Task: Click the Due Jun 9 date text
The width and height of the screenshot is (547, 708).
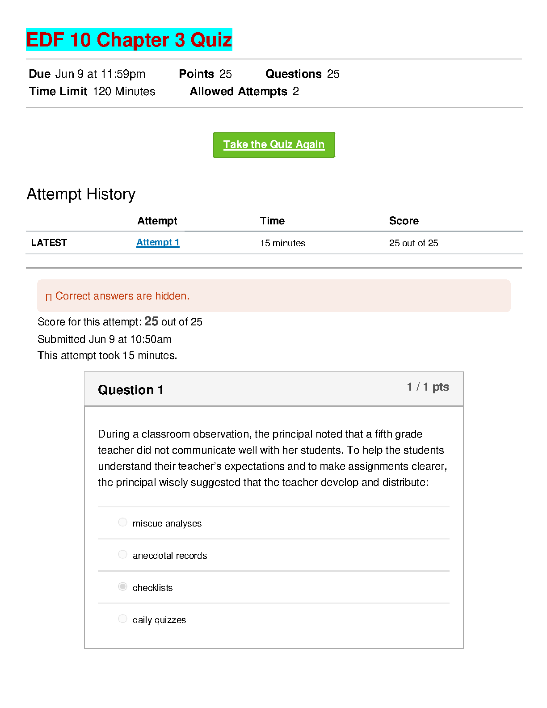Action: (87, 74)
